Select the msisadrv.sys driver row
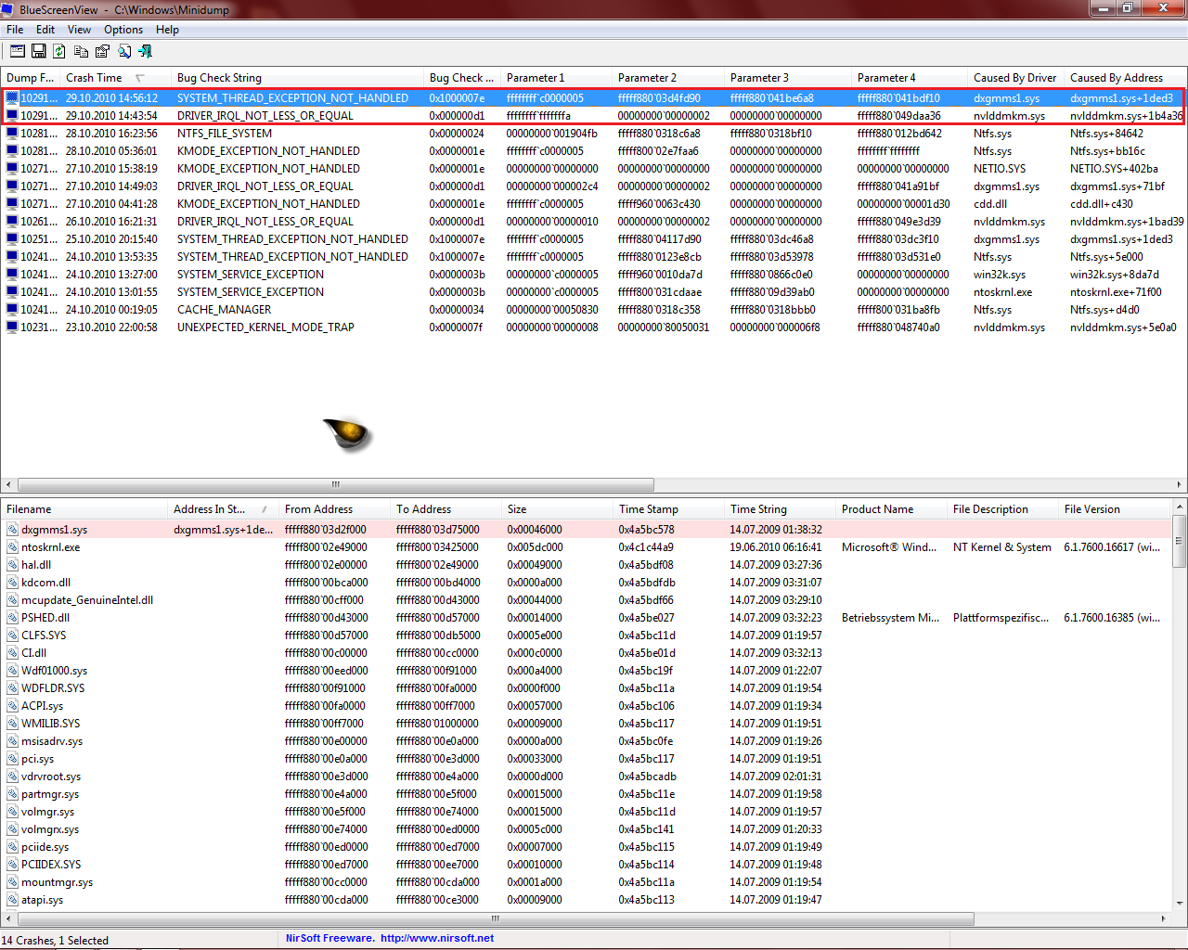This screenshot has height=950, width=1188. coord(587,741)
